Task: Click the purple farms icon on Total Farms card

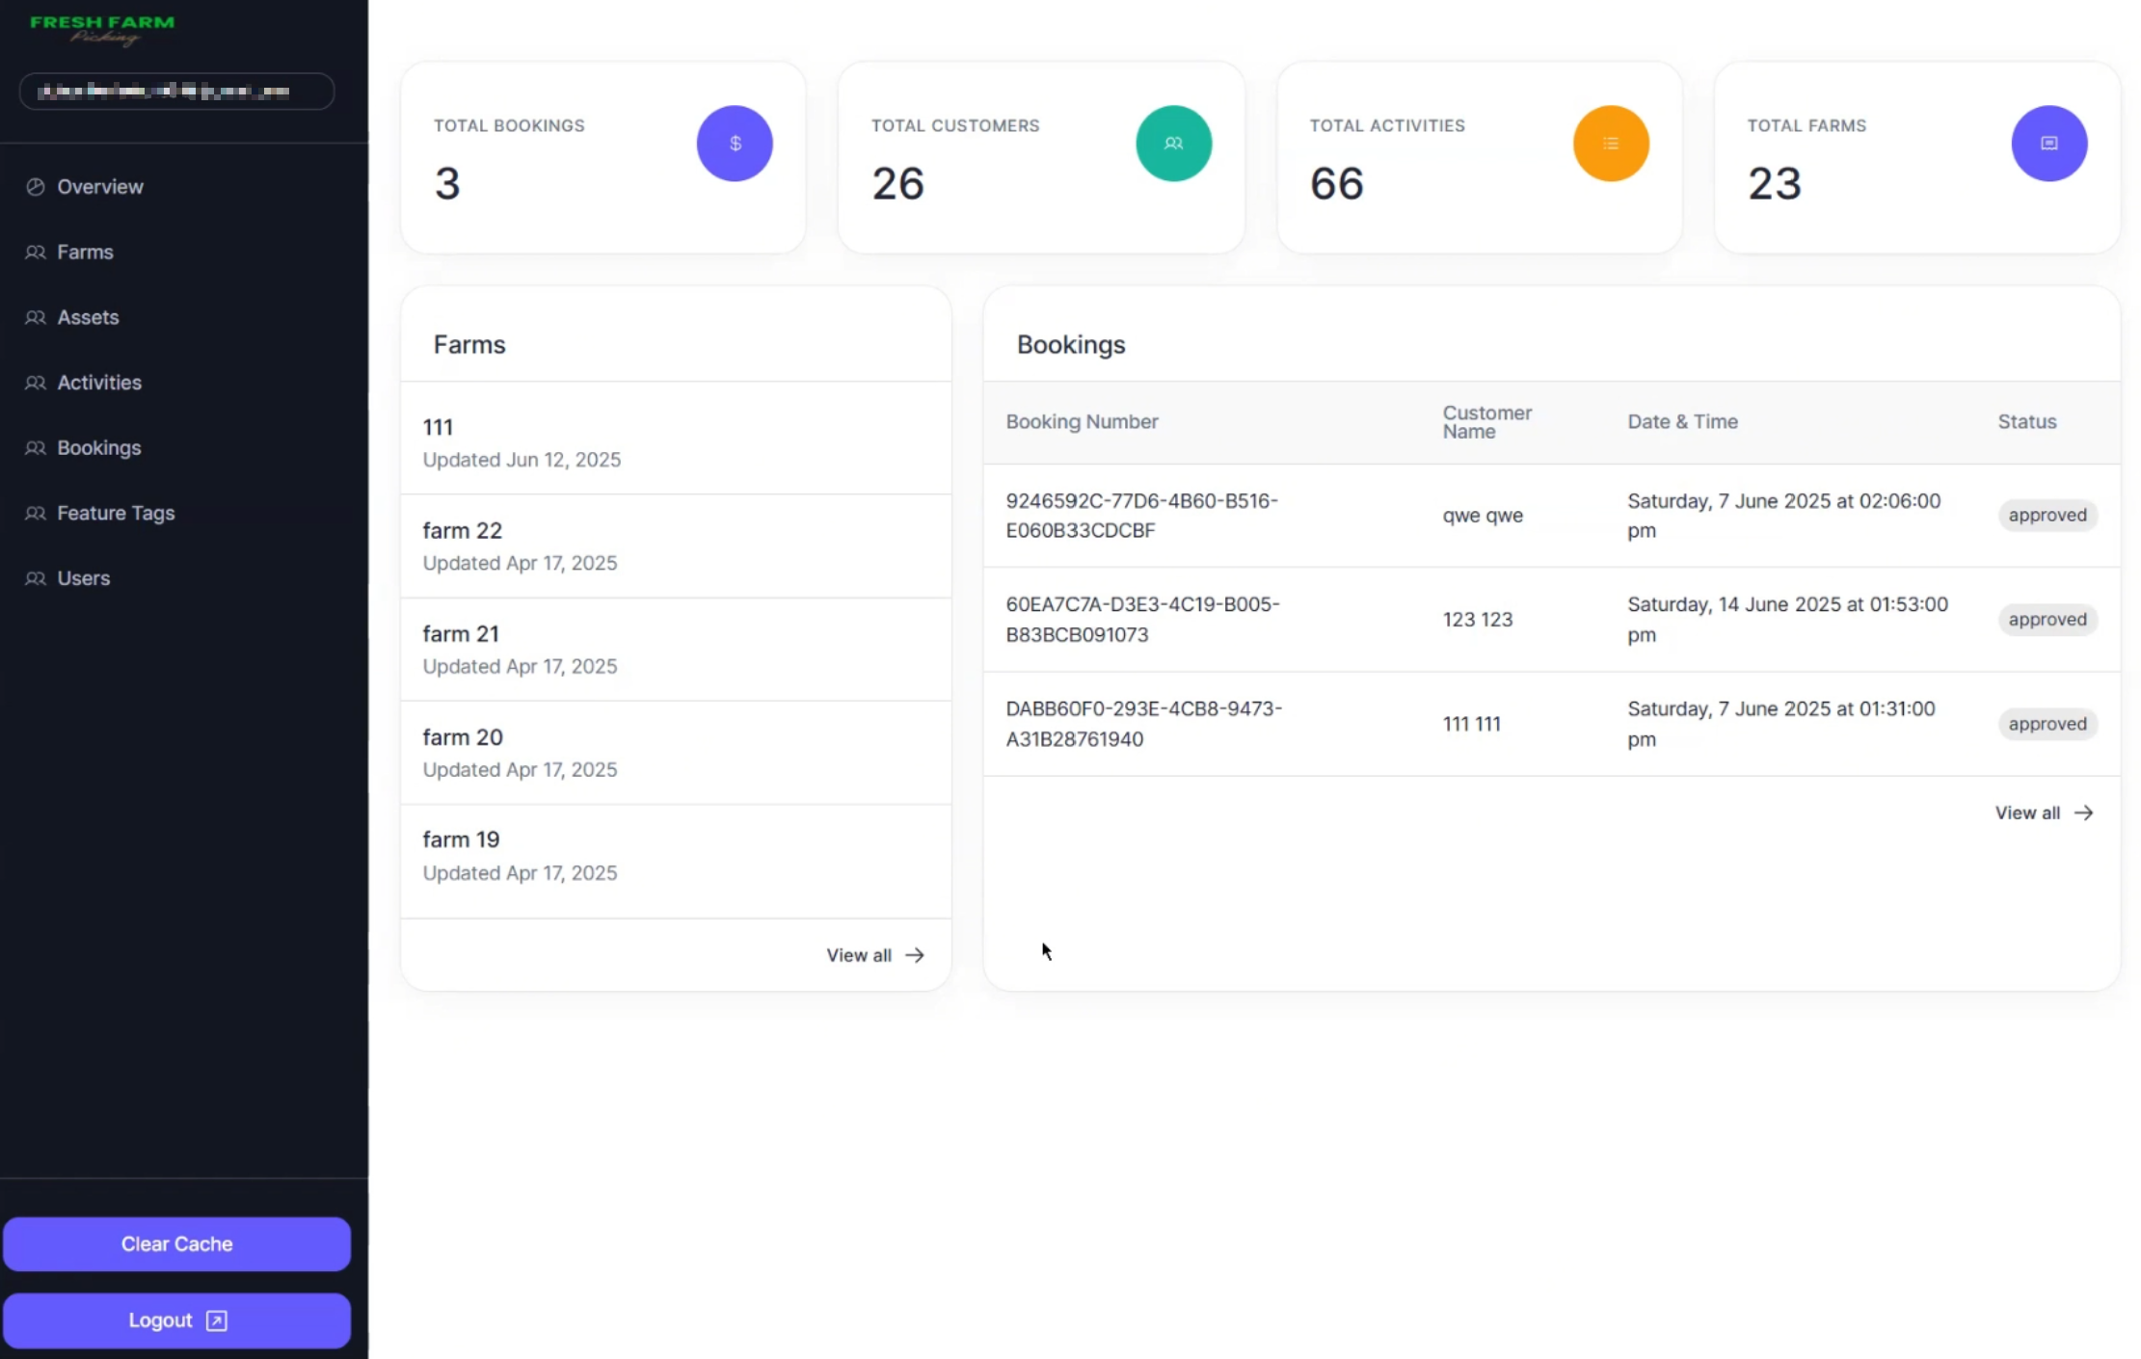Action: coord(2049,143)
